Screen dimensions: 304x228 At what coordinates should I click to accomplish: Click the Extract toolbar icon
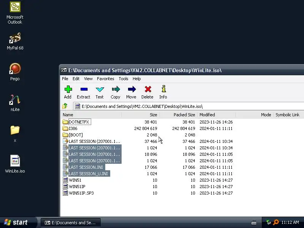[84, 89]
